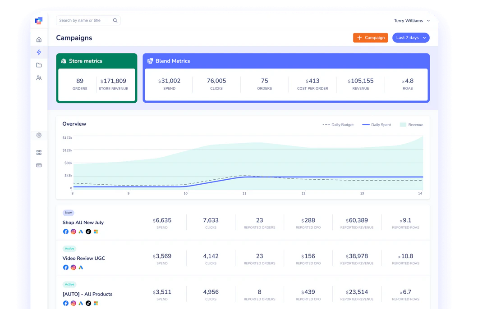
Task: Toggle the Daily Spent legend series
Action: [377, 125]
